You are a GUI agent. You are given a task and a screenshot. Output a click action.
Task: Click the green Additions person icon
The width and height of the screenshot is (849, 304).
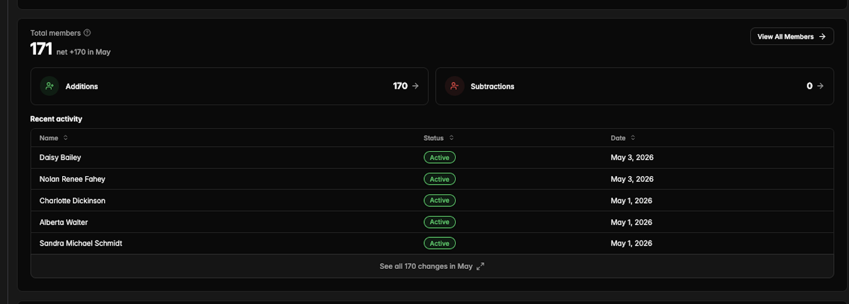50,86
